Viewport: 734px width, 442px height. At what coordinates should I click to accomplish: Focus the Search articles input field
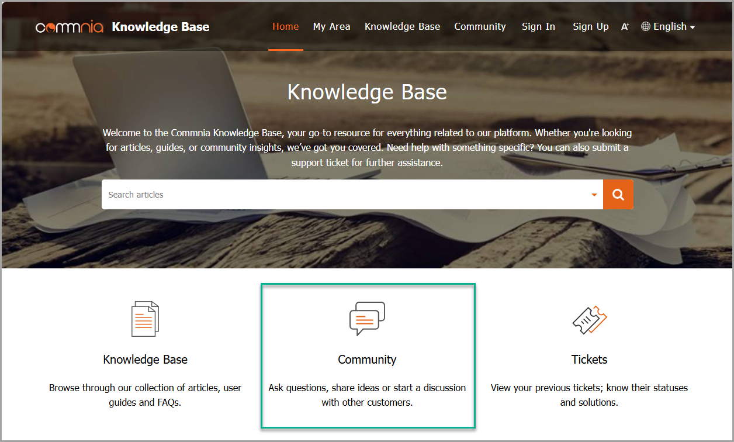coord(345,195)
